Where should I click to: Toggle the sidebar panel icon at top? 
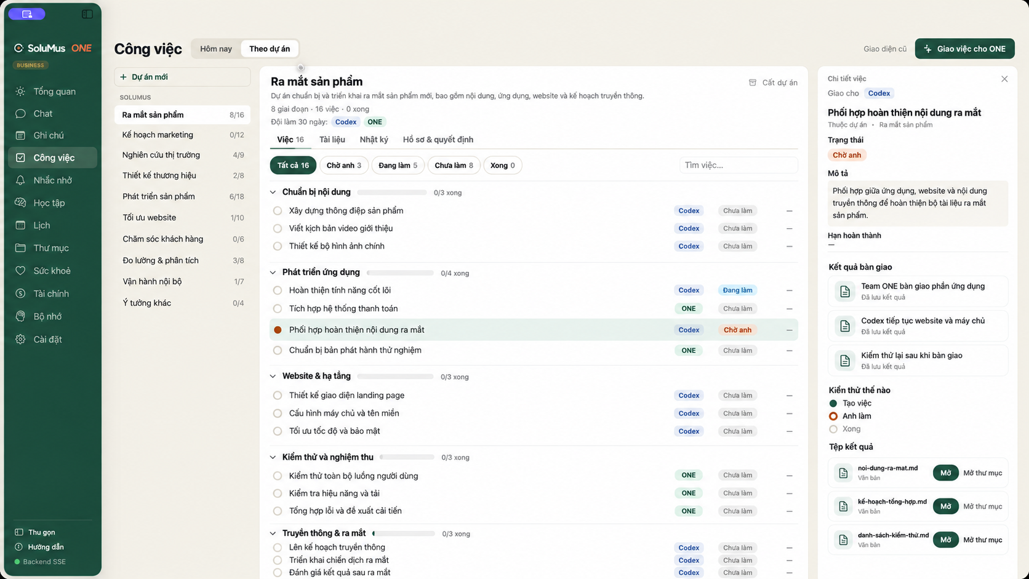click(x=87, y=14)
